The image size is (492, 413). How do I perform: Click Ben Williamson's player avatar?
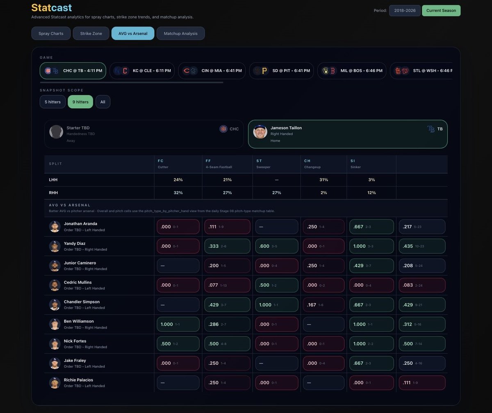[x=55, y=324]
